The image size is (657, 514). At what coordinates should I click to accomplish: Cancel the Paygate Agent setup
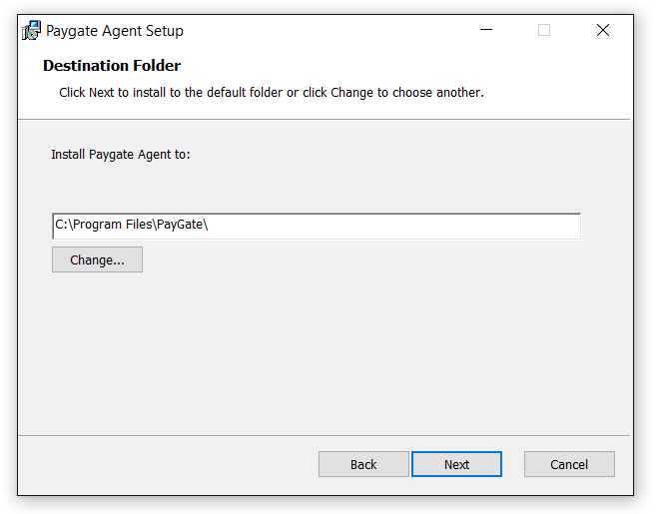point(569,464)
